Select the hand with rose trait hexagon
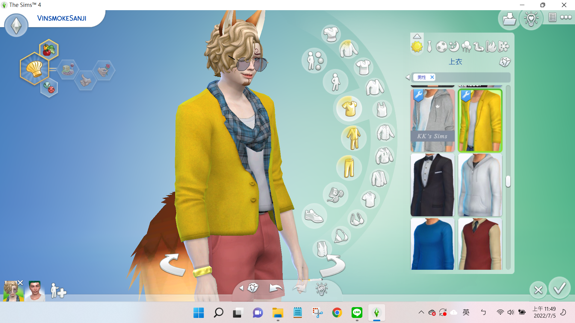The image size is (575, 323). pyautogui.click(x=104, y=70)
